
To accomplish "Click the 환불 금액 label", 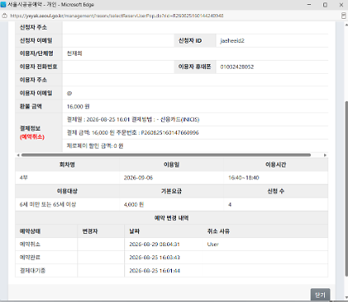I will point(30,107).
